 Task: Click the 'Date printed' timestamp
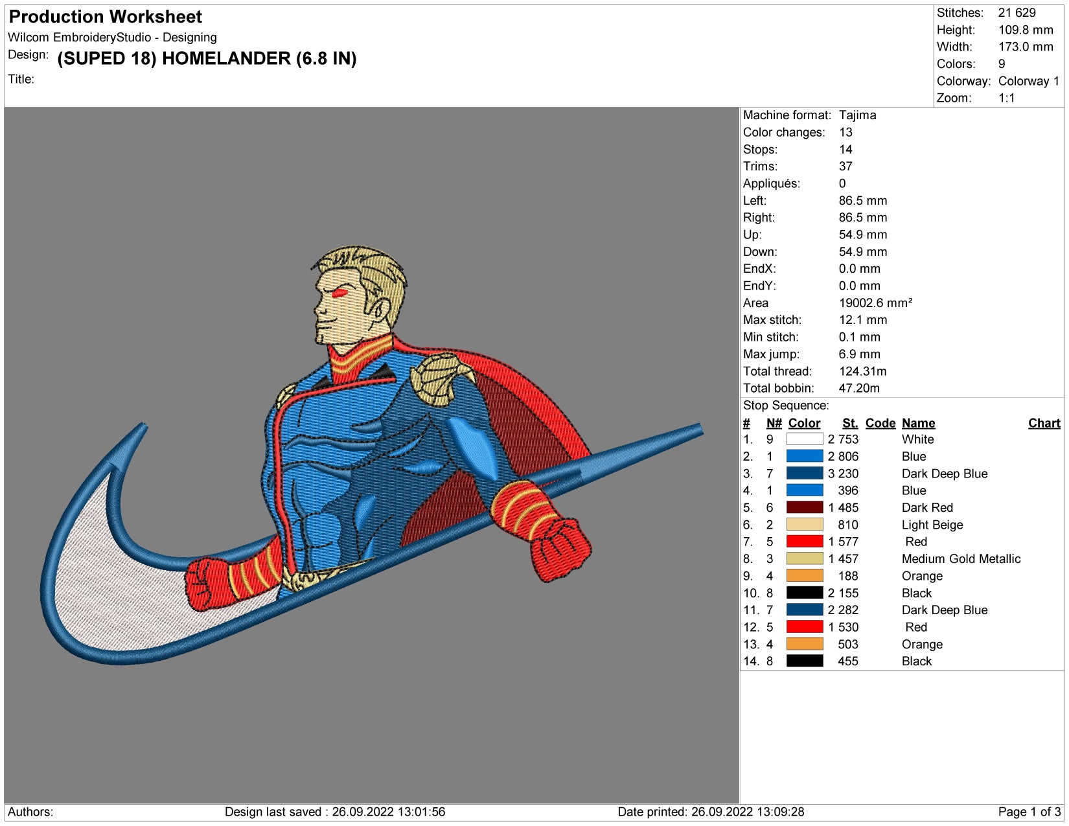(711, 812)
